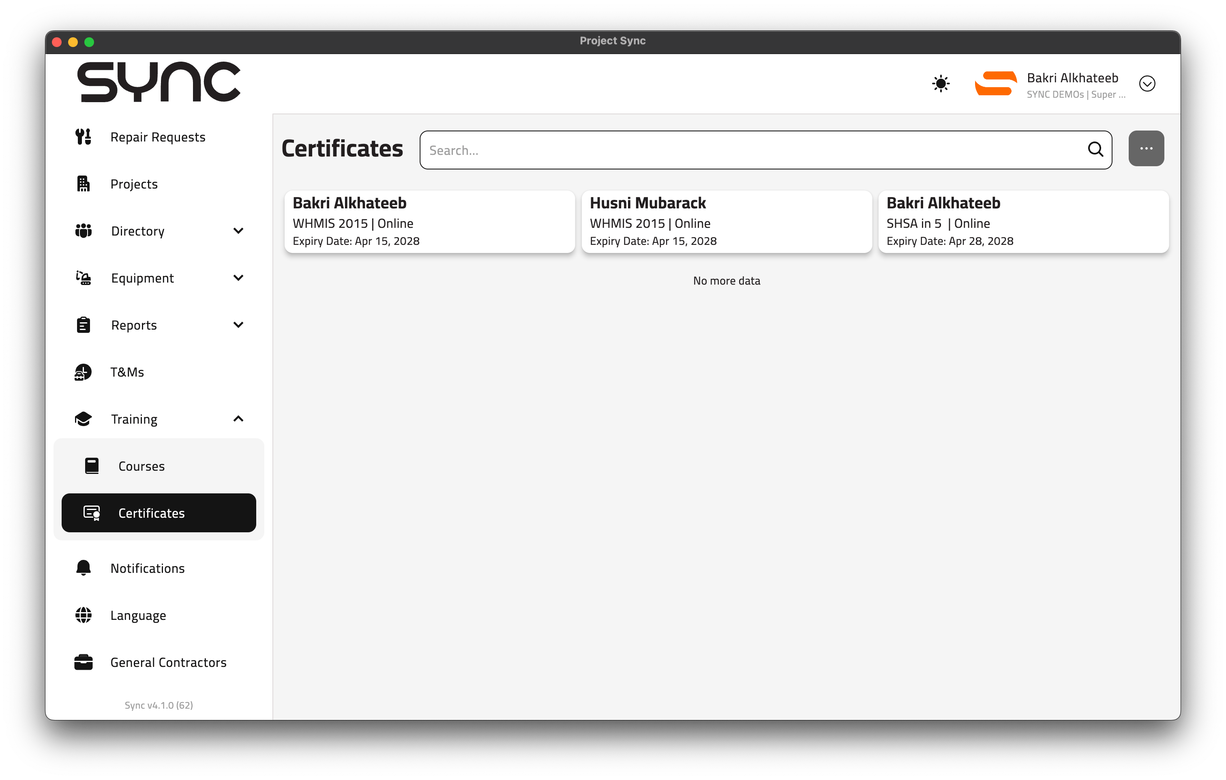The height and width of the screenshot is (780, 1226).
Task: Click the Sync v4.1.0 (62) version text
Action: [x=159, y=705]
